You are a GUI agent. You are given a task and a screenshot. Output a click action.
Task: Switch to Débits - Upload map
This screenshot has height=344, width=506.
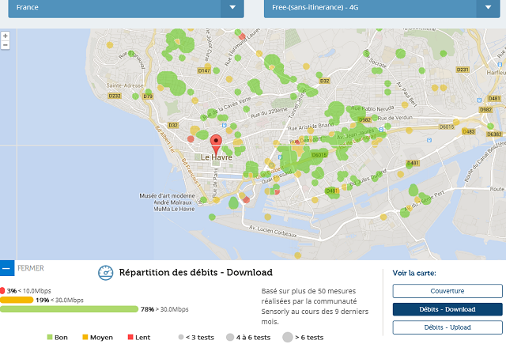[x=447, y=327]
